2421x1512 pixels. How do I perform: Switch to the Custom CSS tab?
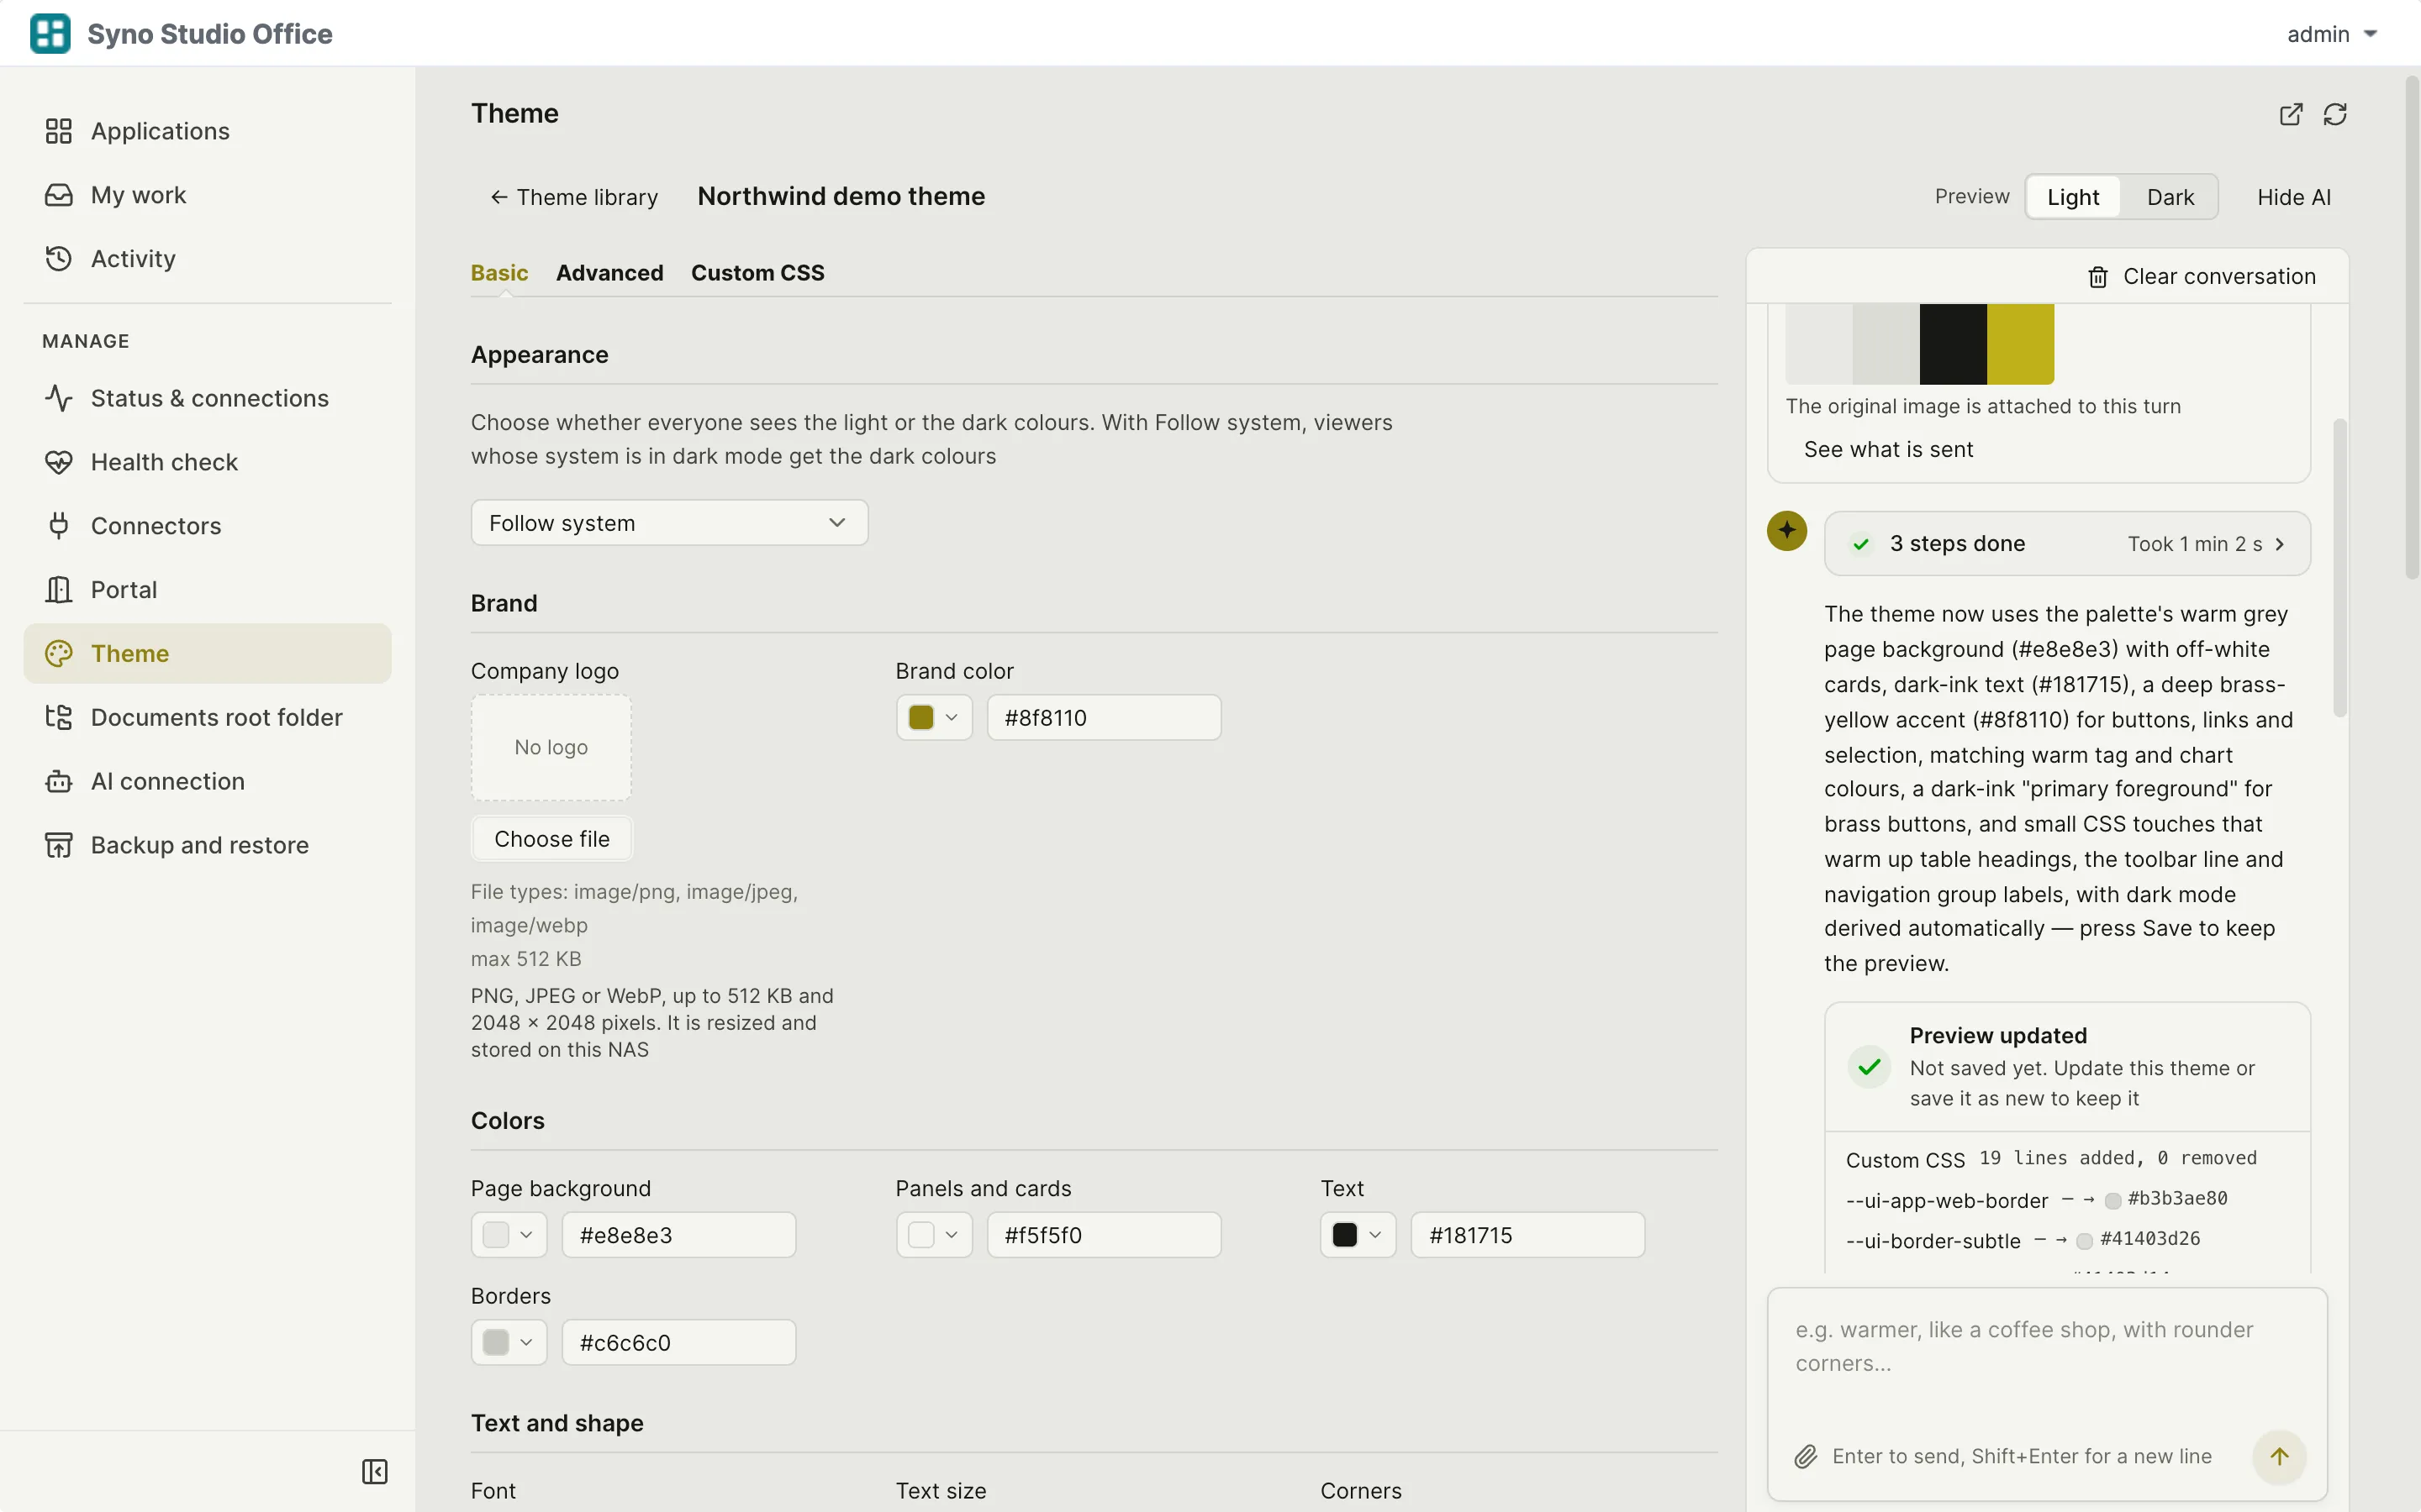coord(757,273)
